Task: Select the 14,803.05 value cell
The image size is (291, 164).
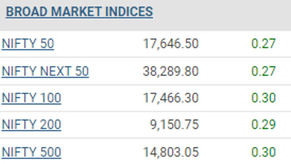Action: 171,152
